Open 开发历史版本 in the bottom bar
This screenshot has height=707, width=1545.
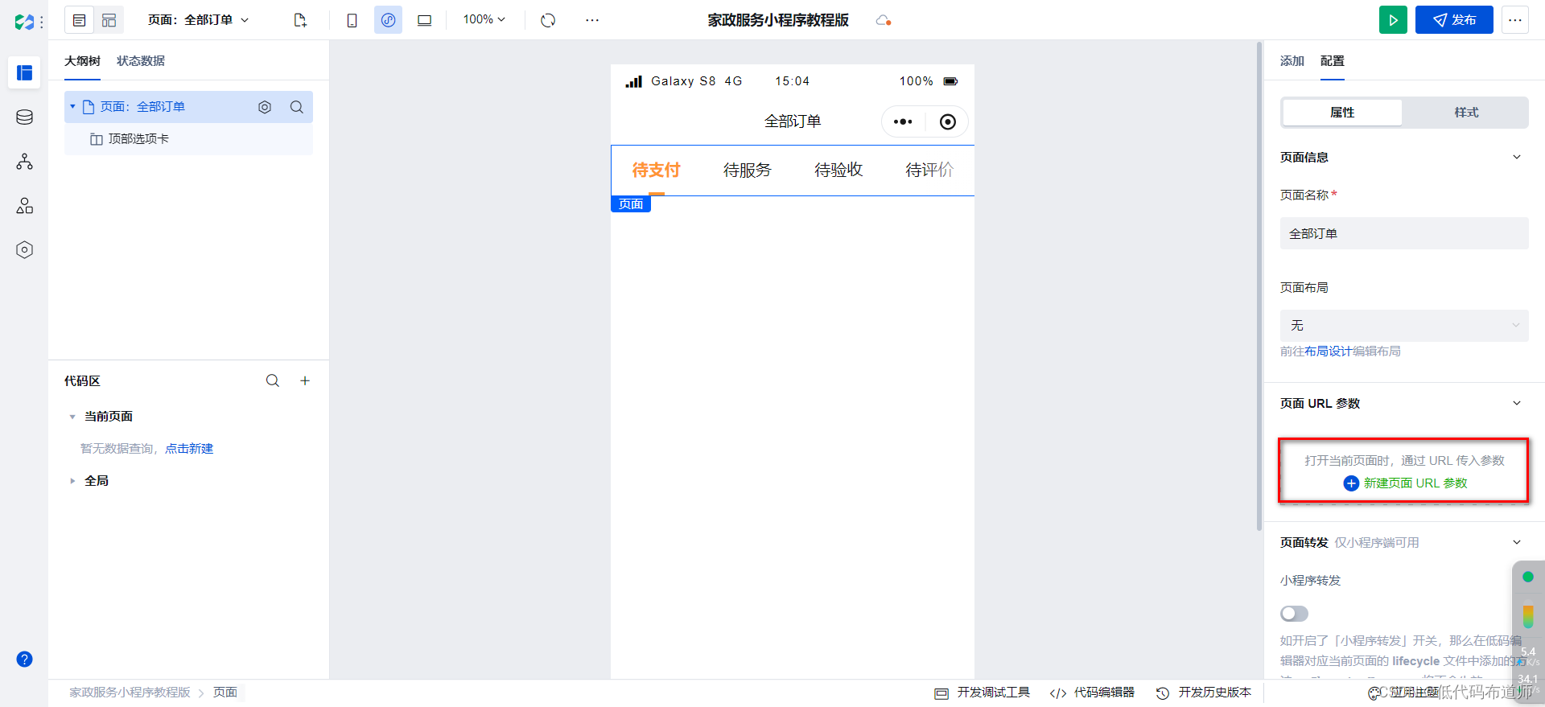[x=1204, y=693]
